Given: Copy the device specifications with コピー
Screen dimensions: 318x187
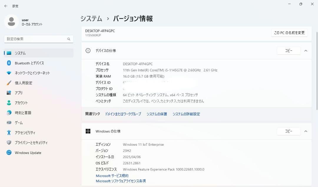Looking at the screenshot, I should [289, 50].
